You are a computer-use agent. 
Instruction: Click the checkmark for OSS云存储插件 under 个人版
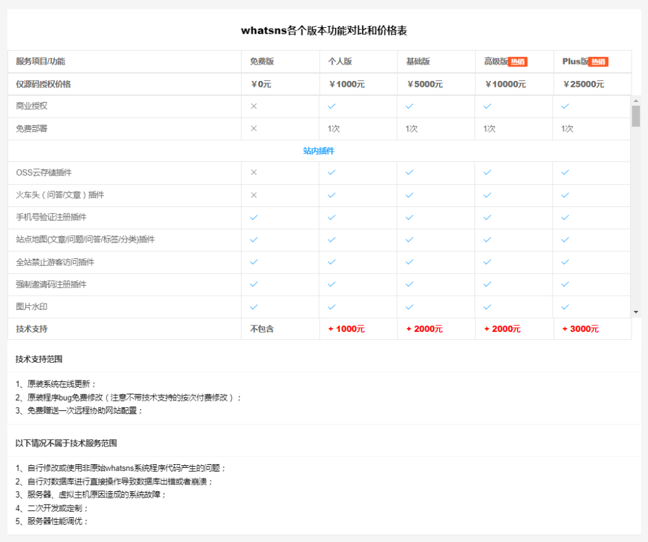pyautogui.click(x=332, y=172)
